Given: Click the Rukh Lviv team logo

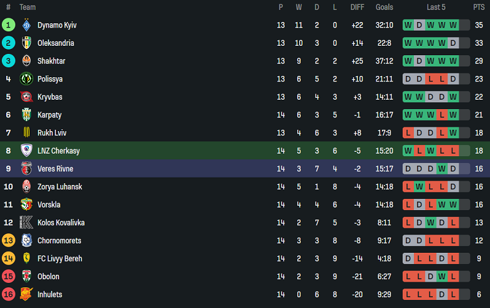Looking at the screenshot, I should (x=26, y=133).
